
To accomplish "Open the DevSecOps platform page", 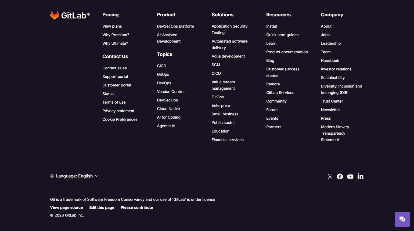I will coord(175,26).
